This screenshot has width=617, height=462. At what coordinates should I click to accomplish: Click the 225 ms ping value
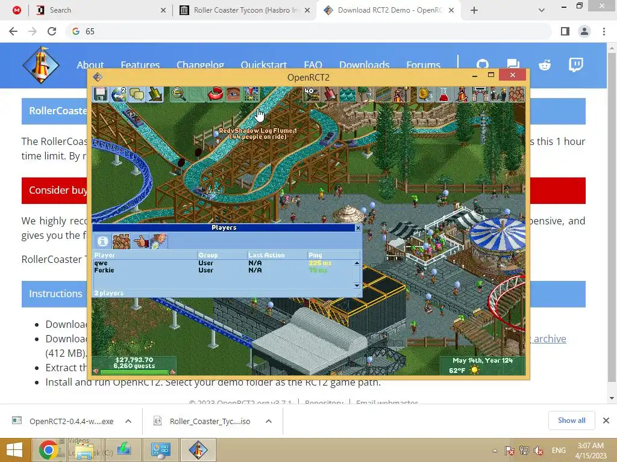[x=320, y=263]
